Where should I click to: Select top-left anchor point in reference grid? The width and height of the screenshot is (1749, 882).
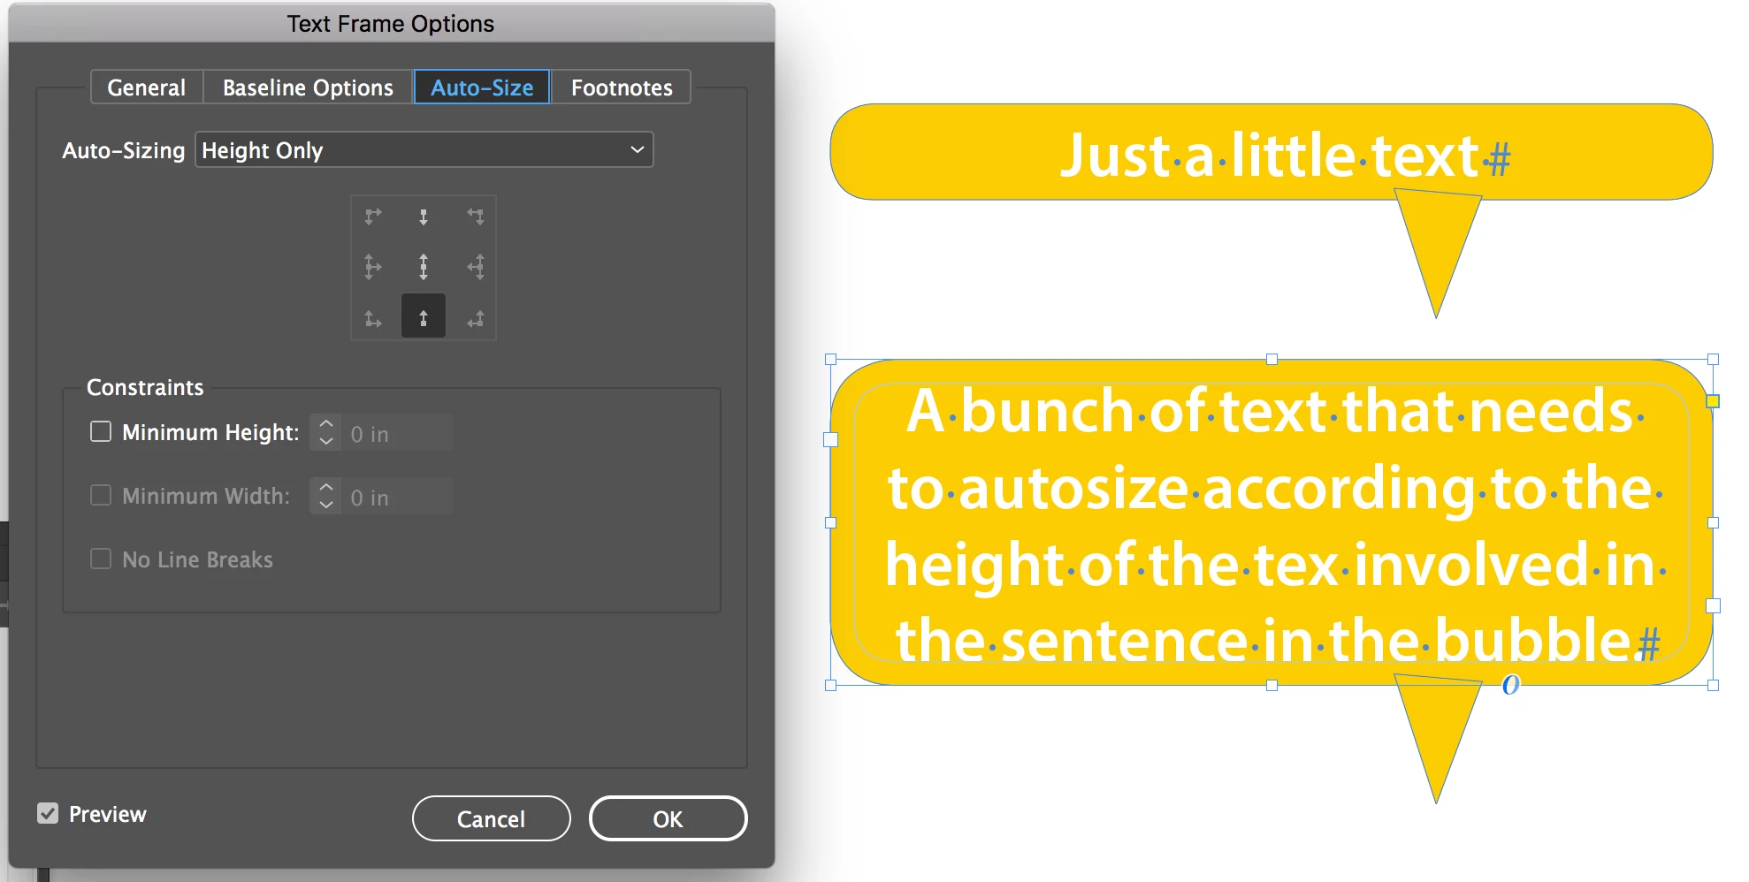point(373,216)
